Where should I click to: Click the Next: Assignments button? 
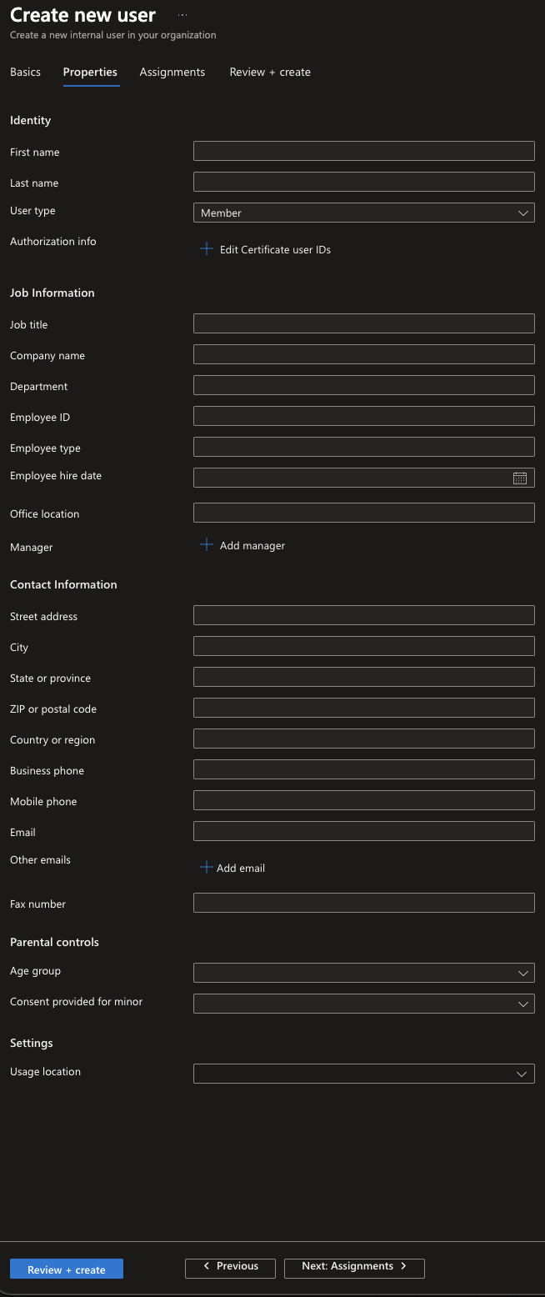point(354,1266)
